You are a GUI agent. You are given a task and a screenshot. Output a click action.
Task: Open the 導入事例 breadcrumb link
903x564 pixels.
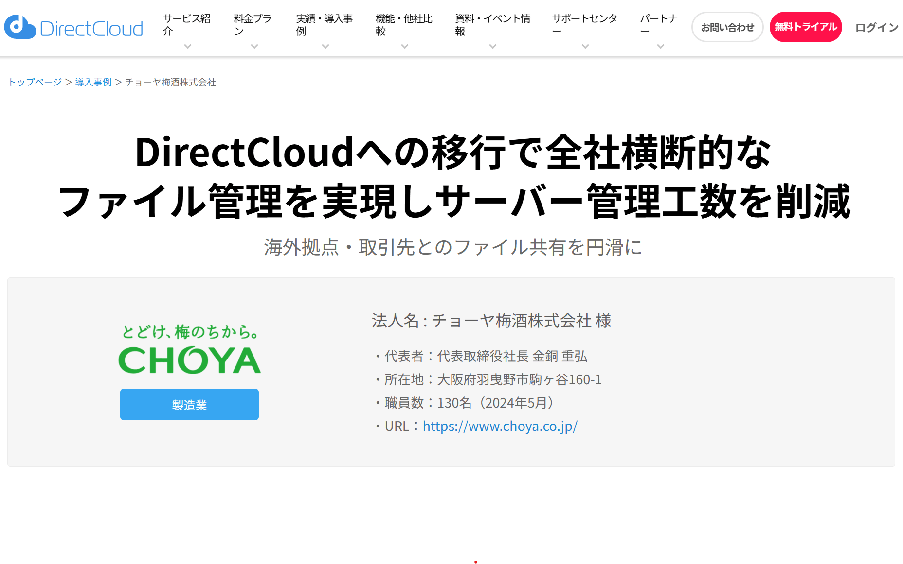pos(93,82)
